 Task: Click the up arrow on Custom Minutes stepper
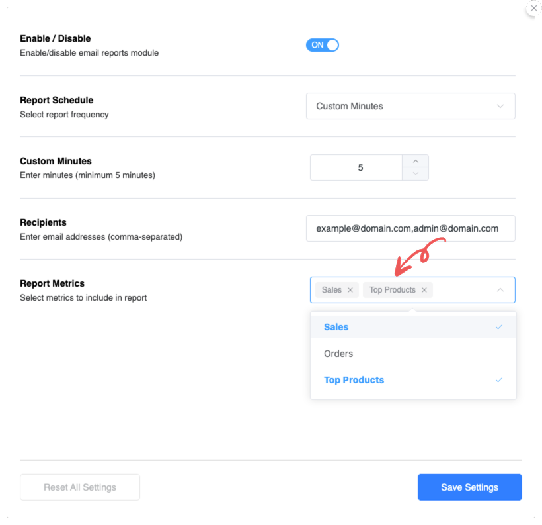[x=415, y=161]
